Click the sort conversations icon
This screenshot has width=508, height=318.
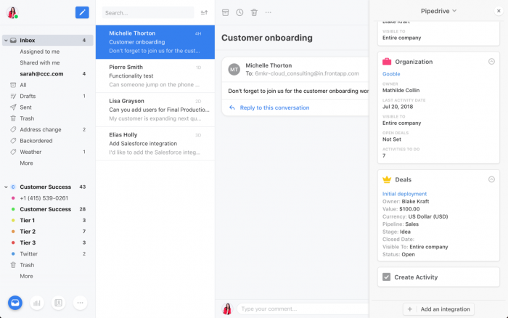coord(204,12)
